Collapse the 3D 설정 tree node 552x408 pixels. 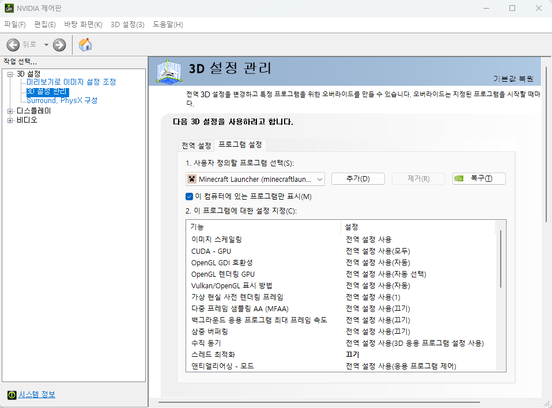point(10,74)
